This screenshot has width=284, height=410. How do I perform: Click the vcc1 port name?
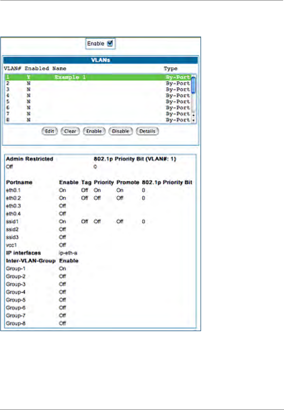click(x=11, y=245)
